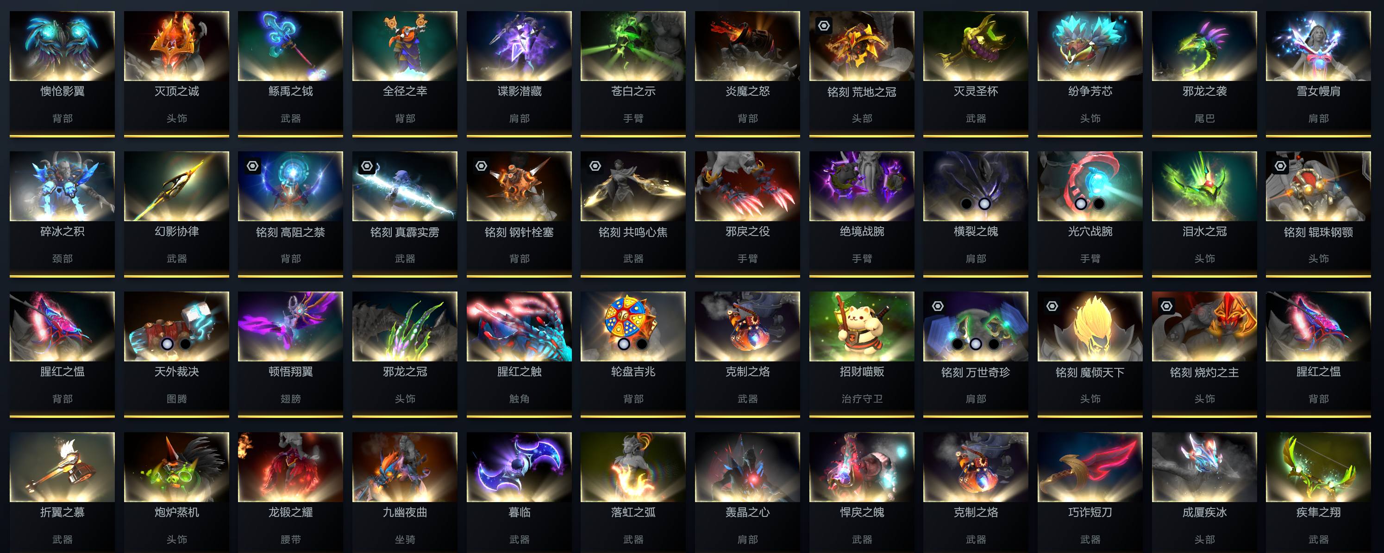Click the 灭灵圣杯 item title
Image resolution: width=1384 pixels, height=553 pixels.
[x=976, y=91]
